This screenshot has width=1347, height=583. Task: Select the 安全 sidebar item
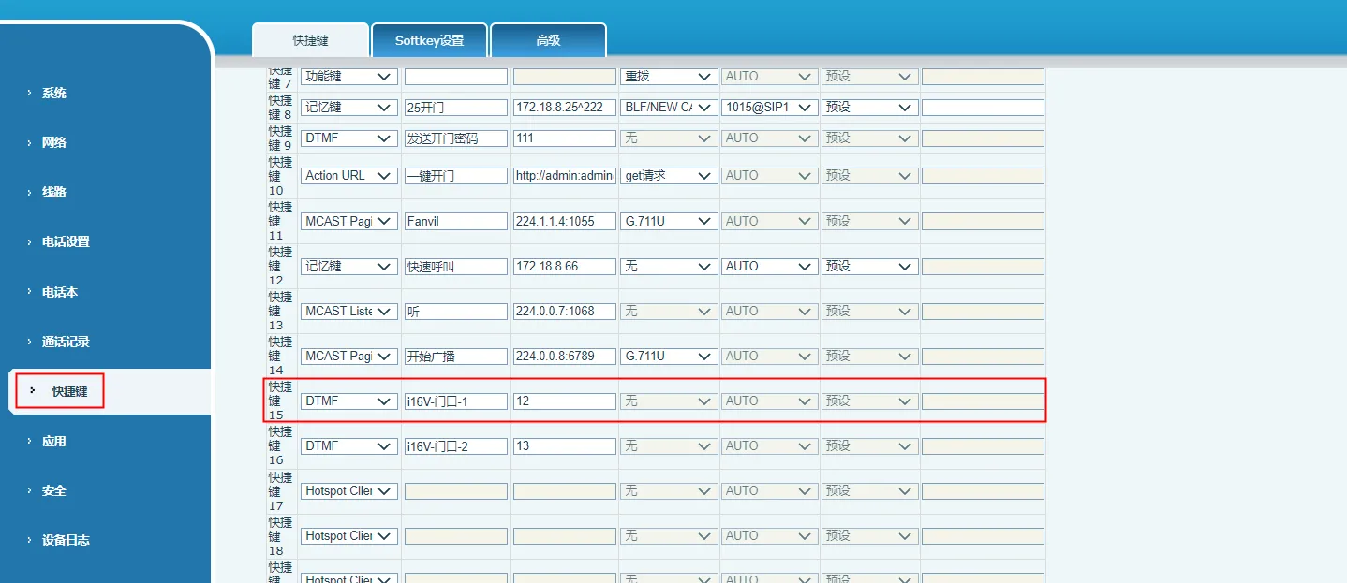click(x=53, y=491)
